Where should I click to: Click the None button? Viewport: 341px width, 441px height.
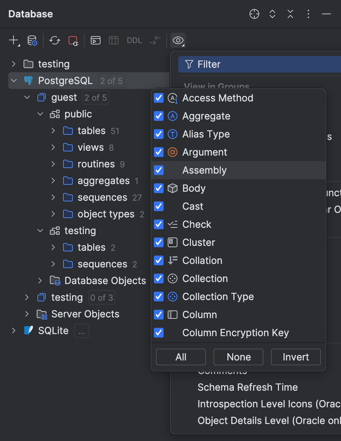(238, 357)
